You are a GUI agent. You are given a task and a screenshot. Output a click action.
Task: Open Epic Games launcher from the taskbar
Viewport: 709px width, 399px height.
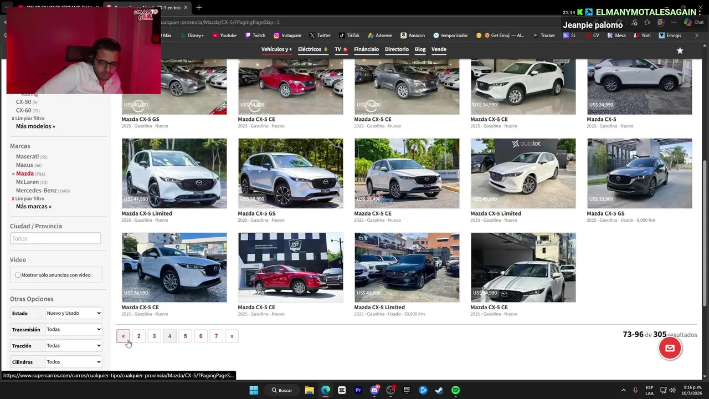(407, 390)
